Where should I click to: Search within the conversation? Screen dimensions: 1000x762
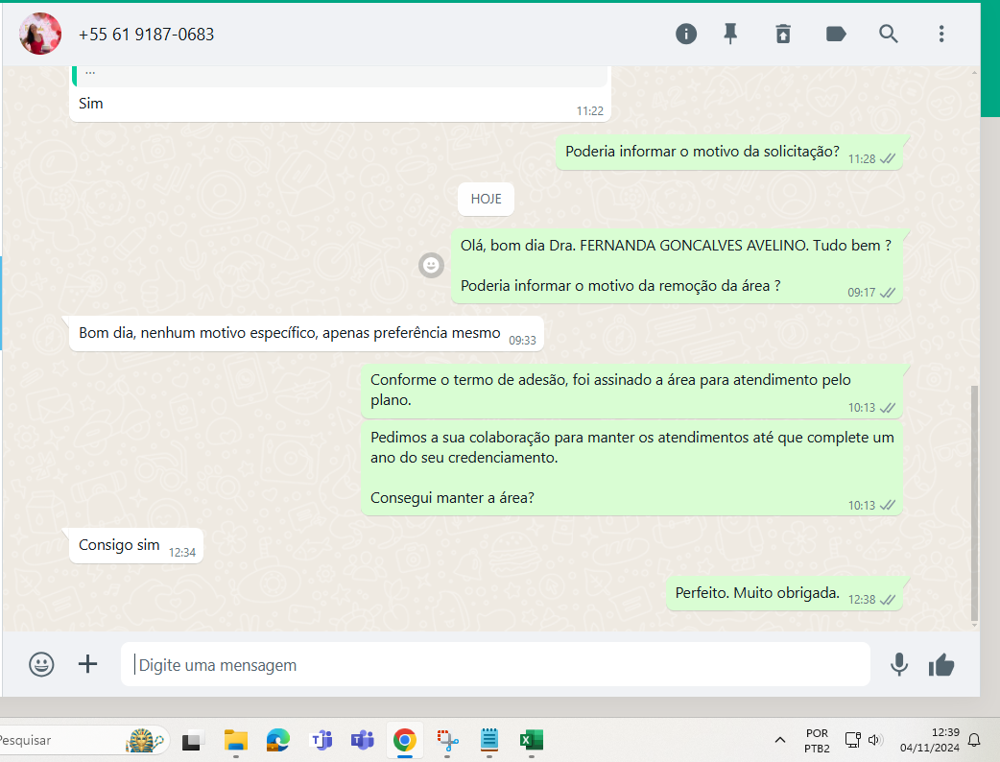[x=889, y=34]
